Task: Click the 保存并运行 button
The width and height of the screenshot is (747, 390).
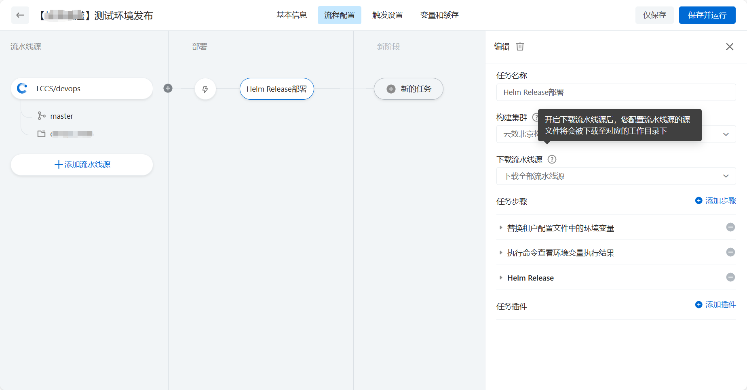Action: point(707,15)
